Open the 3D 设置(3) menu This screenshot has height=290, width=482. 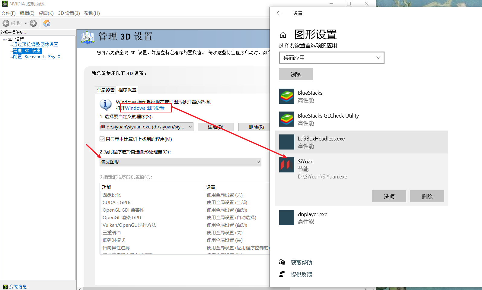pyautogui.click(x=69, y=13)
